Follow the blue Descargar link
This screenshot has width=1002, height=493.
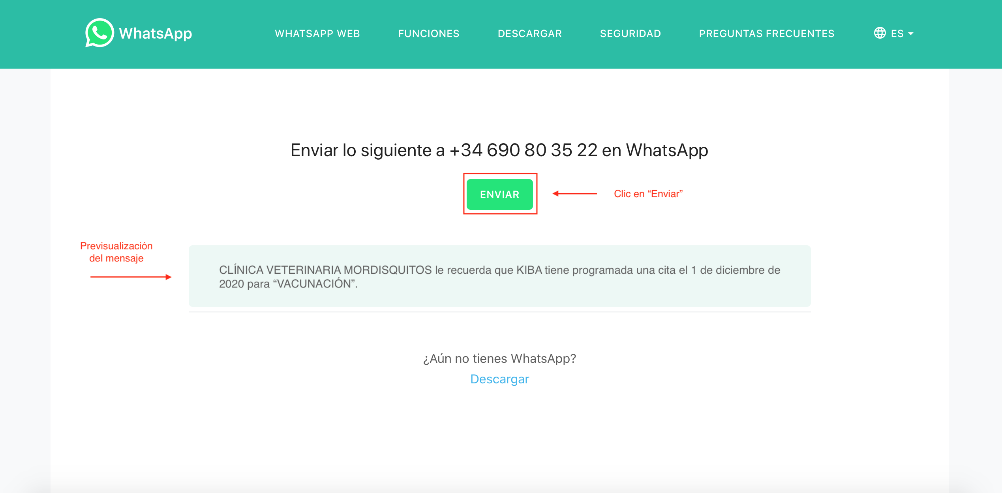pyautogui.click(x=500, y=379)
